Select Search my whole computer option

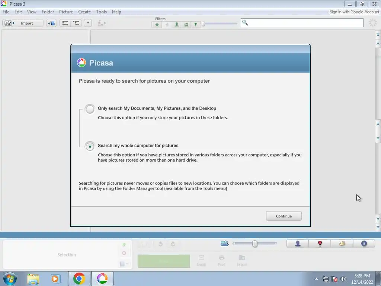coord(90,146)
